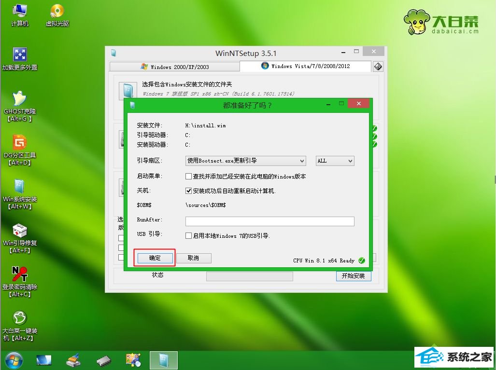
Task: Open the picture tool taskbar icon
Action: 133,360
